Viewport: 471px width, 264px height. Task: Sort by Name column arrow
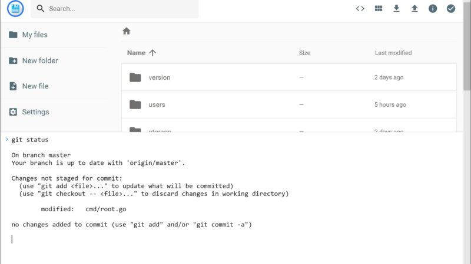tap(152, 53)
